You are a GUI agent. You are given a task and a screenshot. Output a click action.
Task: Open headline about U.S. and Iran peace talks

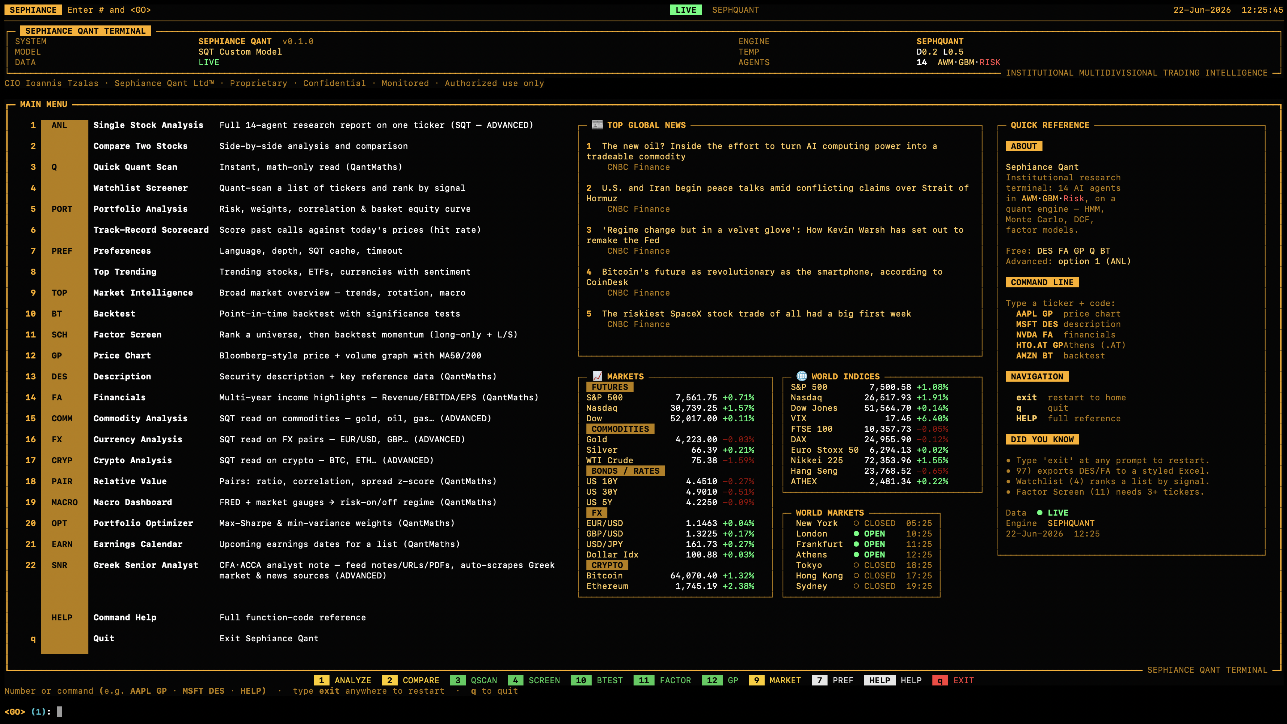[x=777, y=193]
